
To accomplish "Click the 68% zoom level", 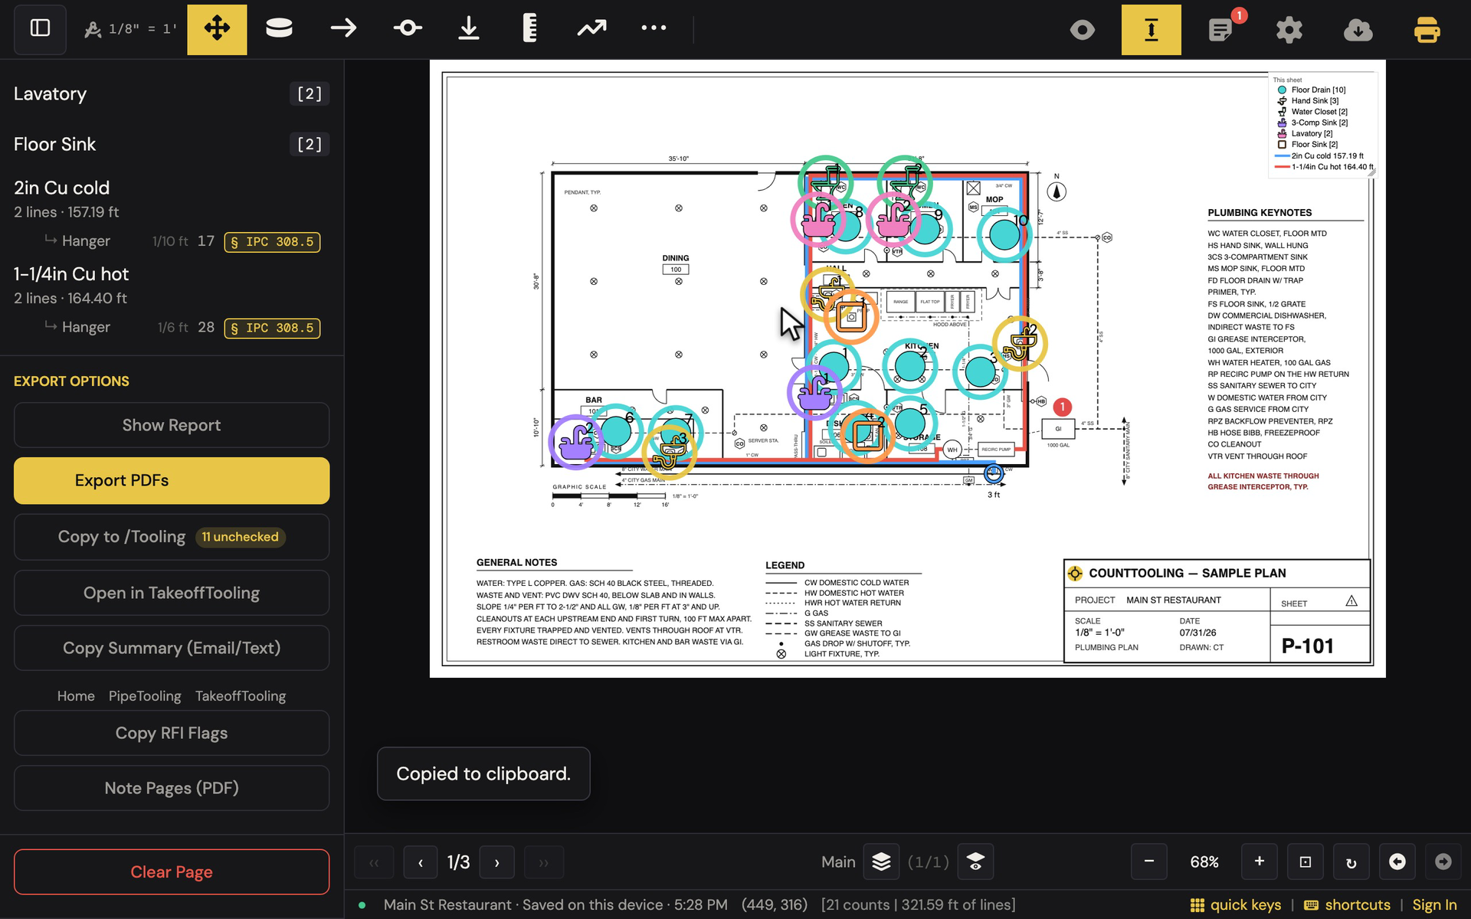I will pyautogui.click(x=1204, y=862).
